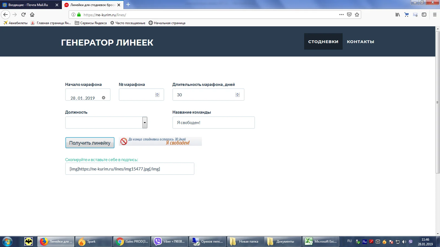Open the Windows Start menu
The width and height of the screenshot is (440, 247).
coord(7,242)
